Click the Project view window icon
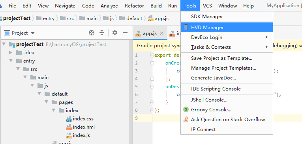 [x=7, y=33]
